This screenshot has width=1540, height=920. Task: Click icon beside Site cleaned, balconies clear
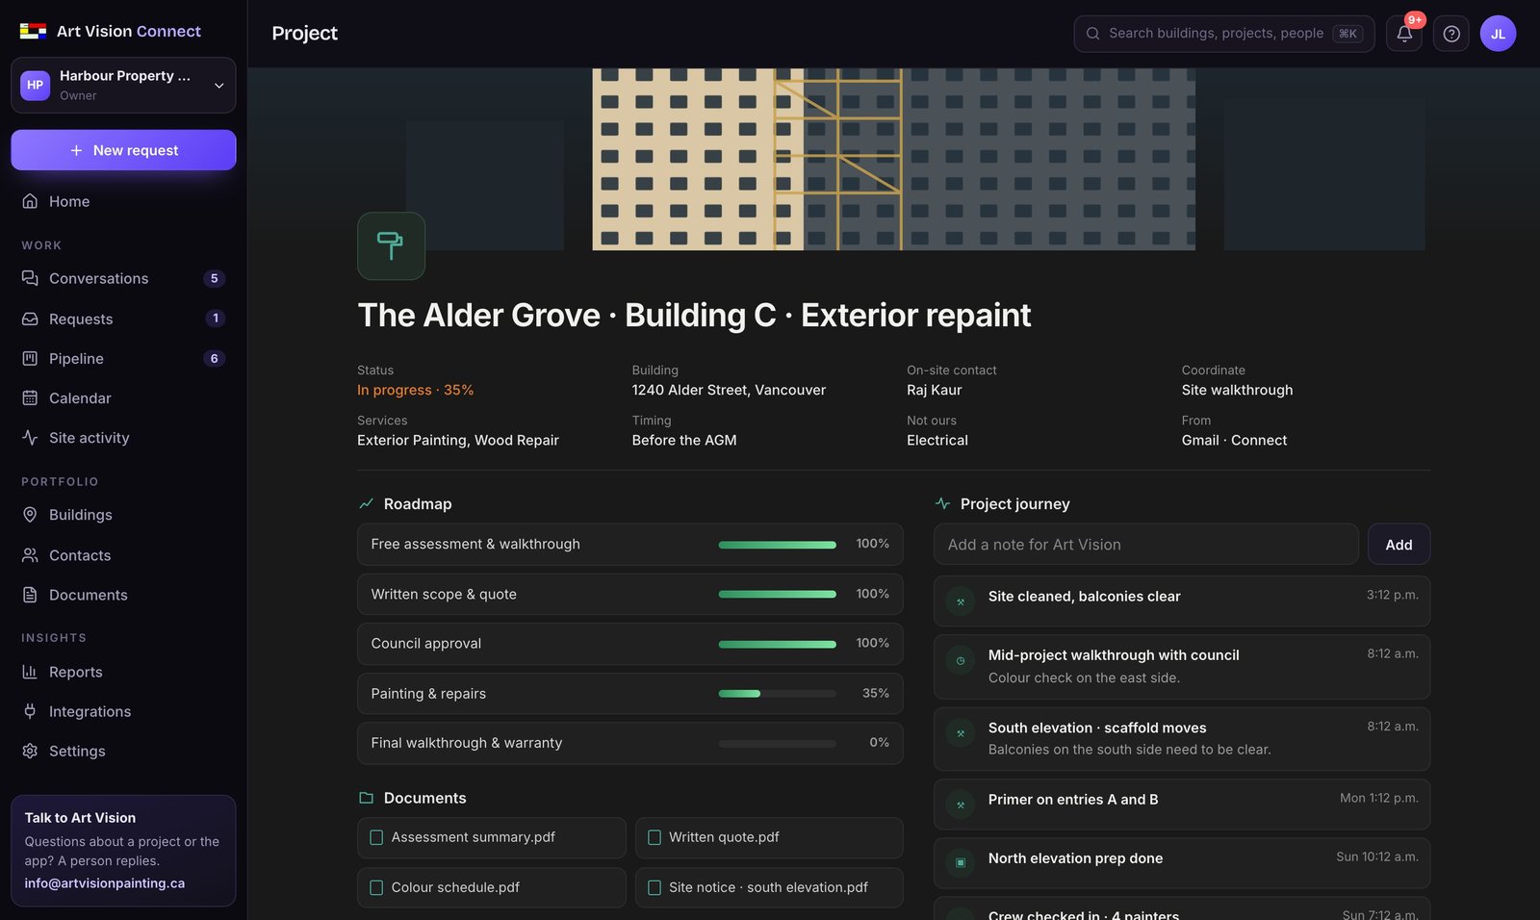(x=961, y=601)
